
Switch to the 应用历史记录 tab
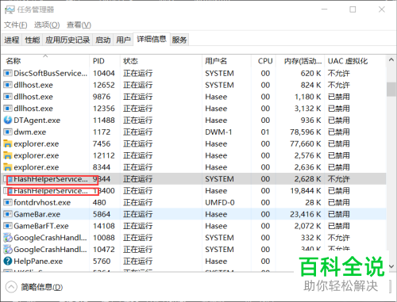click(67, 40)
